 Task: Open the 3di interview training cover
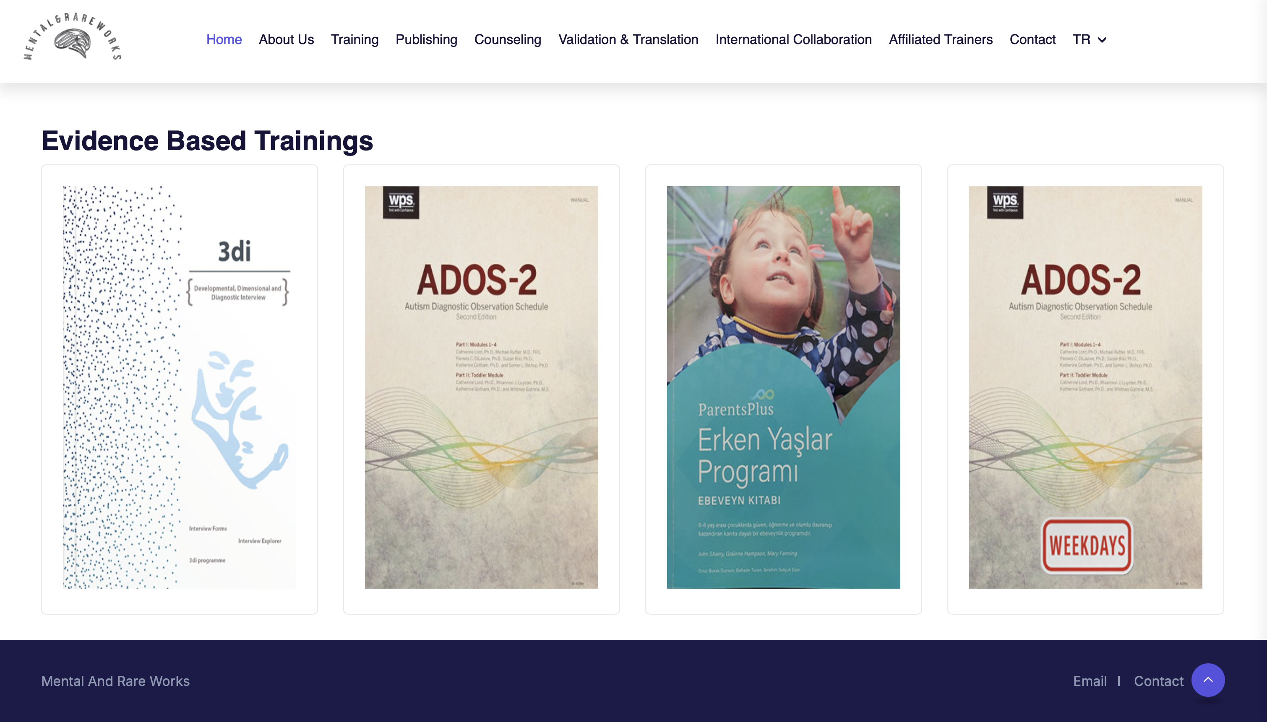pyautogui.click(x=179, y=387)
